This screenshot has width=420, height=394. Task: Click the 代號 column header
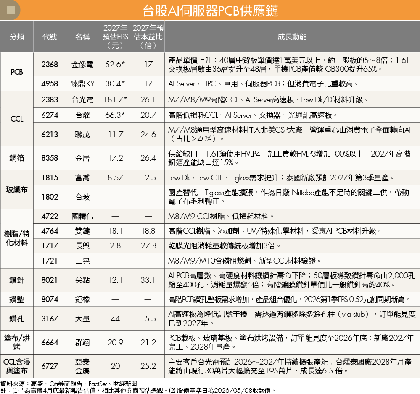[50, 37]
